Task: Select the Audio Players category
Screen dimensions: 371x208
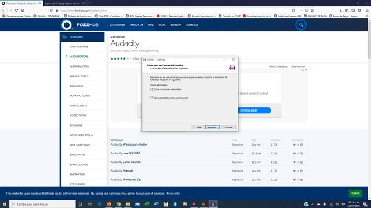Action: (79, 66)
